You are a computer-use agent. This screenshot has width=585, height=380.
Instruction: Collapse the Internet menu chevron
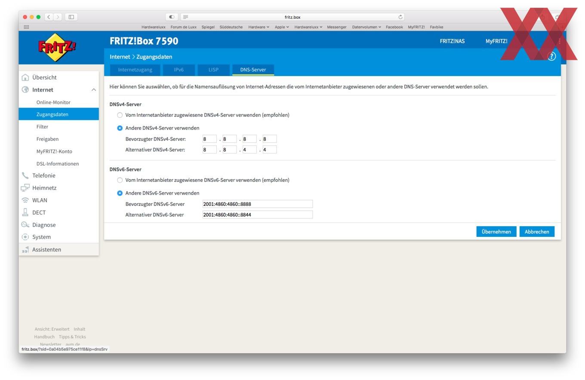[93, 90]
